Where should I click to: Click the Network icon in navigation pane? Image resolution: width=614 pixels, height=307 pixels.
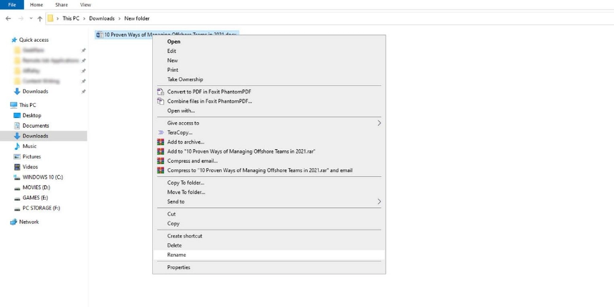(14, 222)
